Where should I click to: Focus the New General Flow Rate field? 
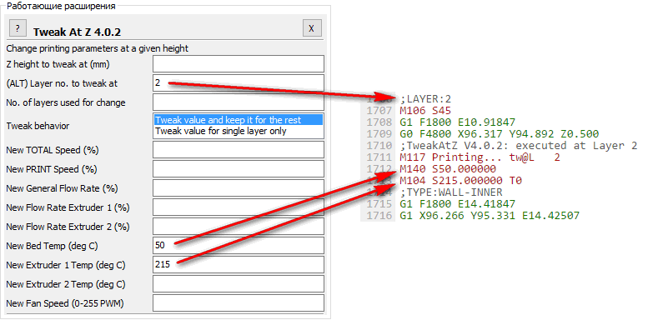pyautogui.click(x=239, y=188)
